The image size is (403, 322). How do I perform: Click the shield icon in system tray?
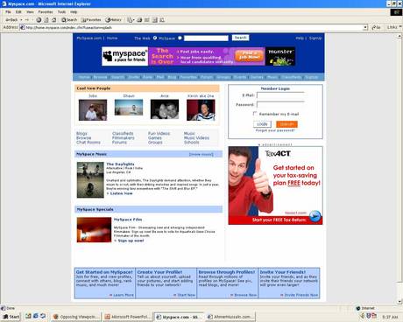coord(369,316)
